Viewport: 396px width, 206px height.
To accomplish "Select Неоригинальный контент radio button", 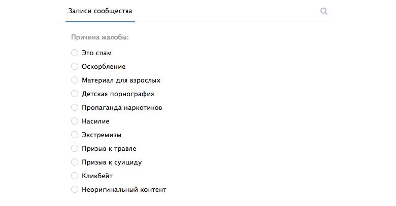I will click(75, 189).
